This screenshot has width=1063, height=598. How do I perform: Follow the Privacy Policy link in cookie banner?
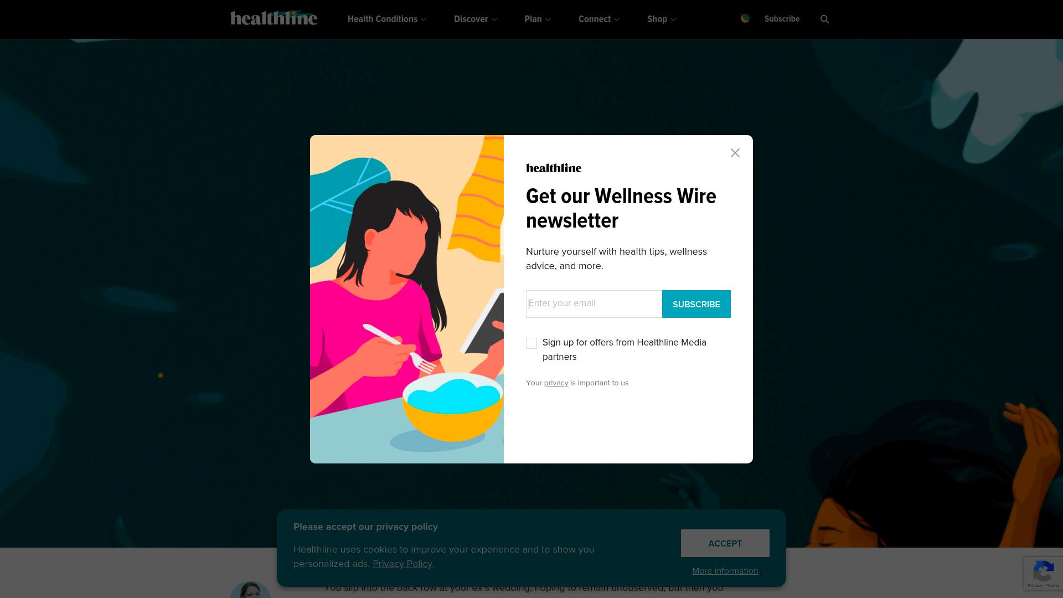point(403,564)
